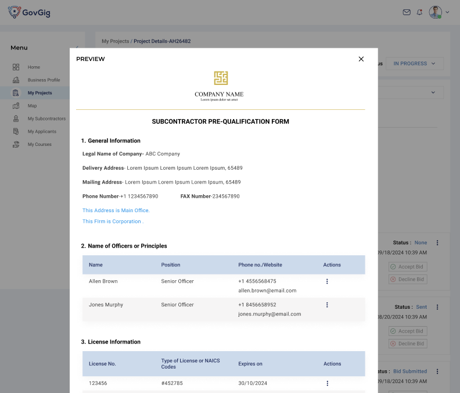
Task: Click the Accept Bid button
Action: click(407, 267)
